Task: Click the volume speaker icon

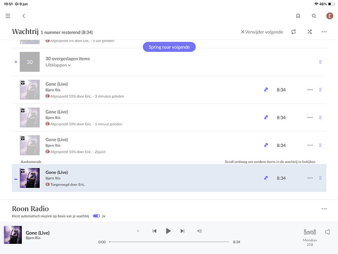Action: [x=327, y=232]
